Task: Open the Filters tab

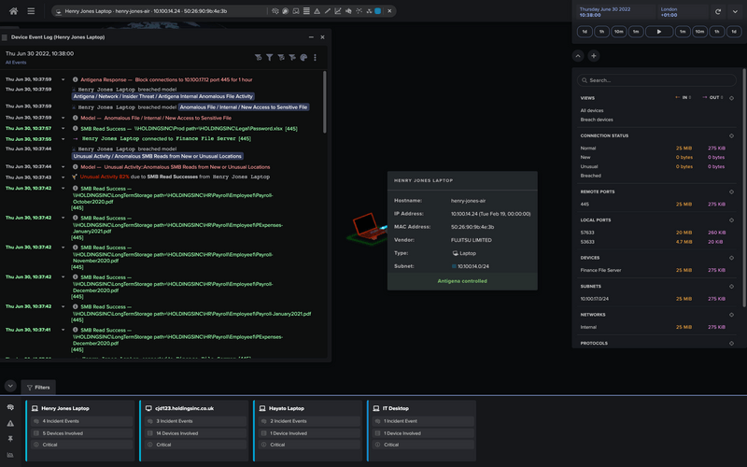Action: click(x=38, y=387)
